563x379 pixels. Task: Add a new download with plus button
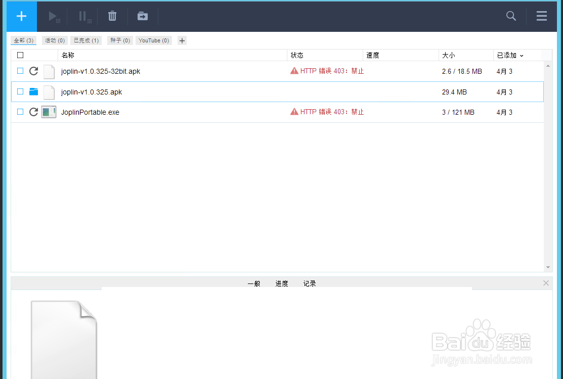(22, 16)
